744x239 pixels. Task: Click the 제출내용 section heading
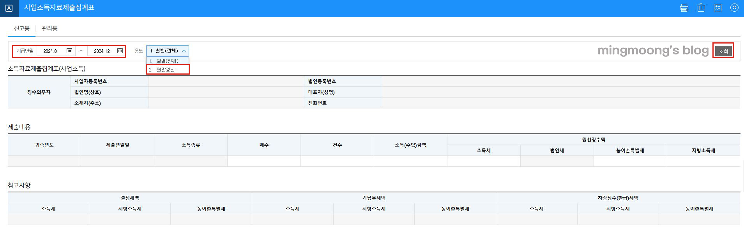[x=19, y=127]
